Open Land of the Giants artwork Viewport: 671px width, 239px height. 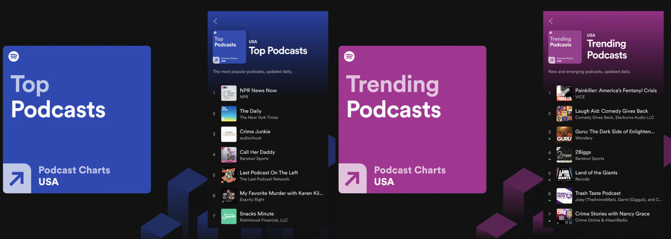point(564,175)
